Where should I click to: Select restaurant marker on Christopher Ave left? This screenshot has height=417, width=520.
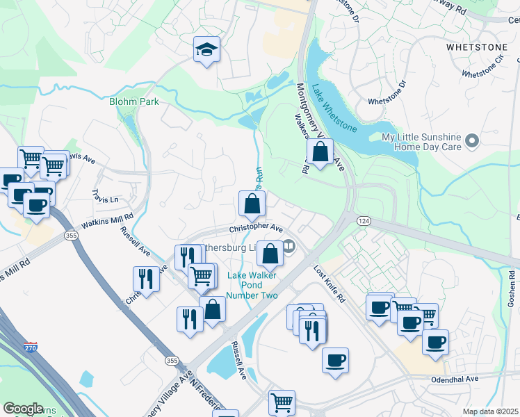pyautogui.click(x=146, y=280)
